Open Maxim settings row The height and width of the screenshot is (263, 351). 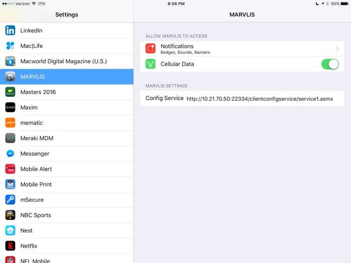pos(67,108)
